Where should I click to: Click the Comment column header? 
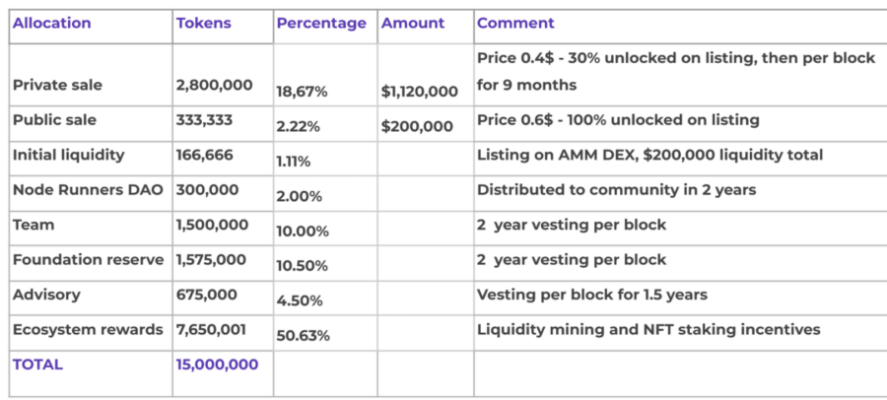pyautogui.click(x=515, y=23)
